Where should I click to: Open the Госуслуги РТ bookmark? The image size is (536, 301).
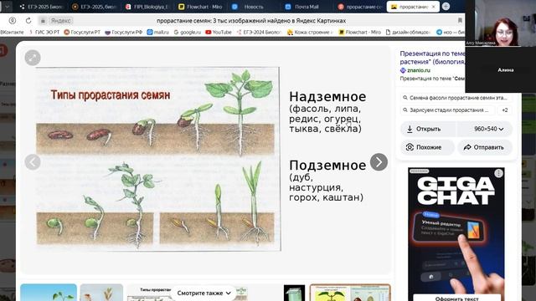[x=82, y=32]
